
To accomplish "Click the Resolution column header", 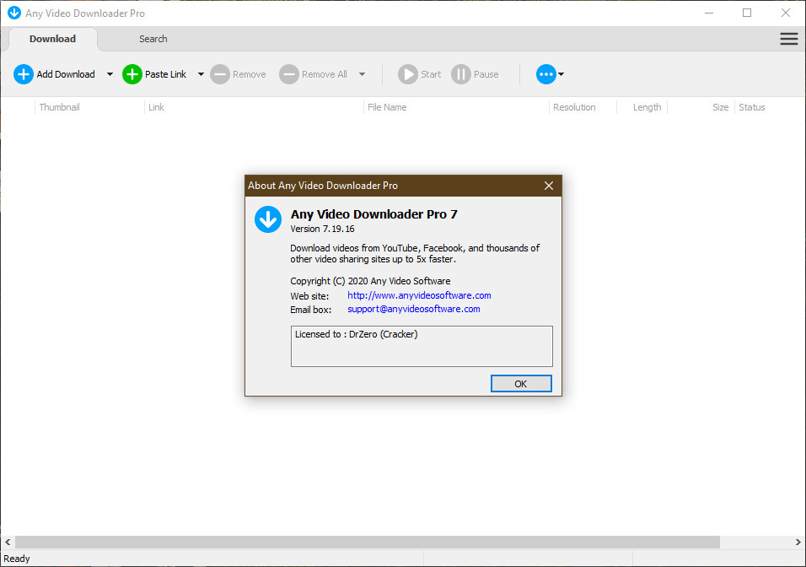I will tap(583, 107).
